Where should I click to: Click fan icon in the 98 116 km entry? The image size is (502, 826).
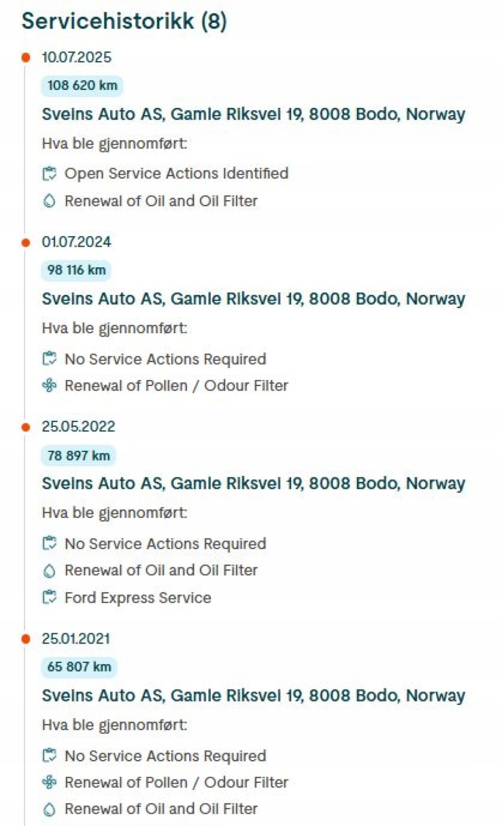pyautogui.click(x=50, y=386)
